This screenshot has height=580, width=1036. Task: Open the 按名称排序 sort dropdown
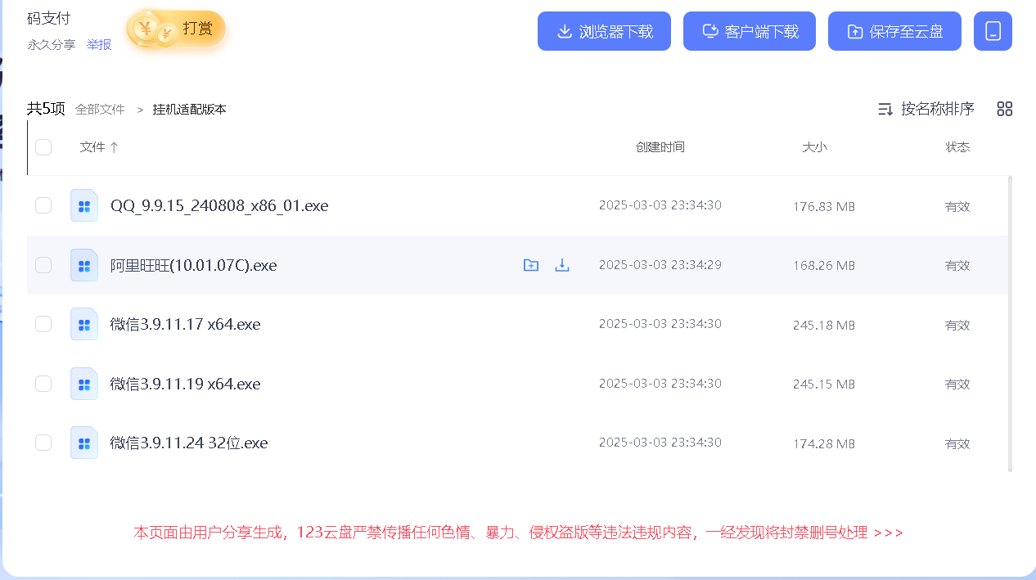[x=926, y=109]
